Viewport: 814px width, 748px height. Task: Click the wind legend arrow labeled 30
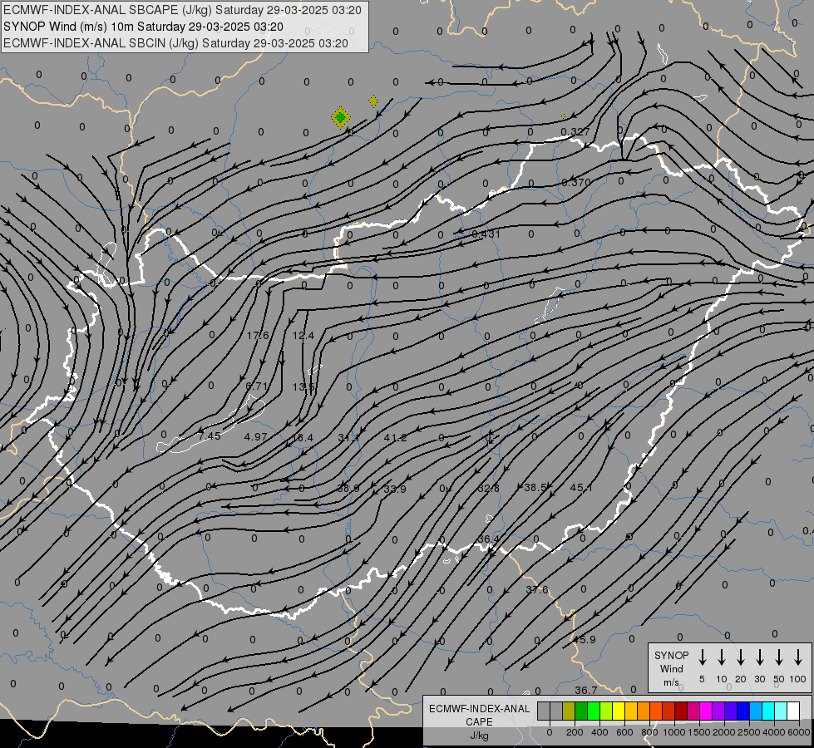759,657
